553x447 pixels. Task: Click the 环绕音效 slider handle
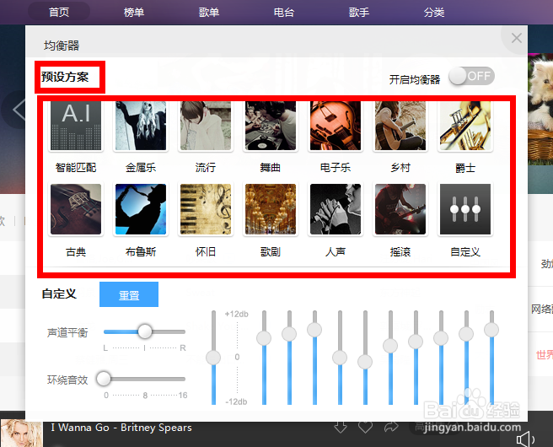pos(104,379)
